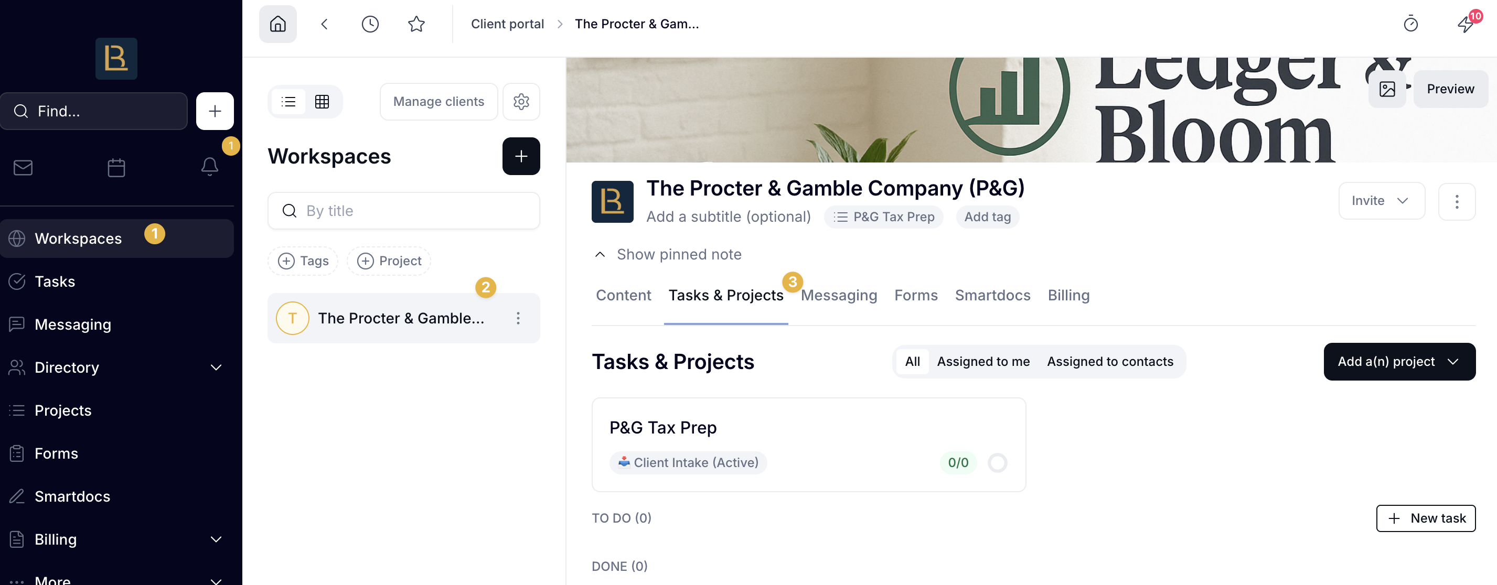Image resolution: width=1497 pixels, height=585 pixels.
Task: Open the calendar icon in sidebar
Action: (x=116, y=168)
